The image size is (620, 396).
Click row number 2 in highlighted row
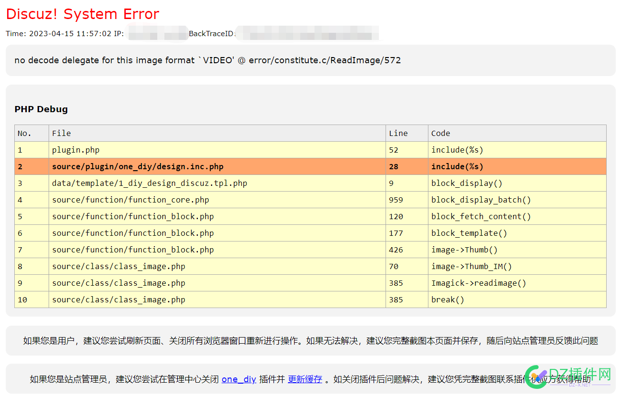pyautogui.click(x=31, y=166)
